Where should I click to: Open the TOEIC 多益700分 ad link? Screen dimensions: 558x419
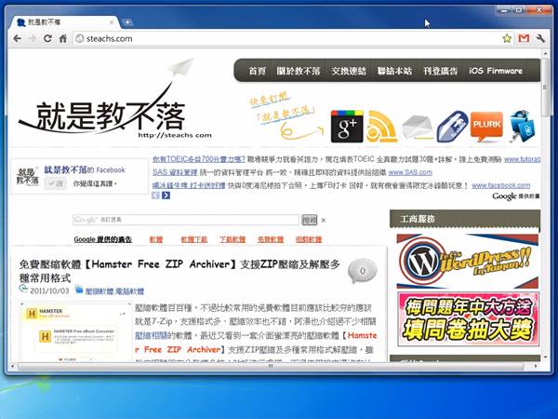(x=199, y=159)
